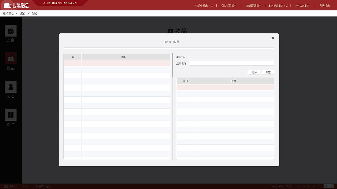The width and height of the screenshot is (337, 189).
Task: Open the 综合 (general) sidebar icon
Action: (x=11, y=115)
